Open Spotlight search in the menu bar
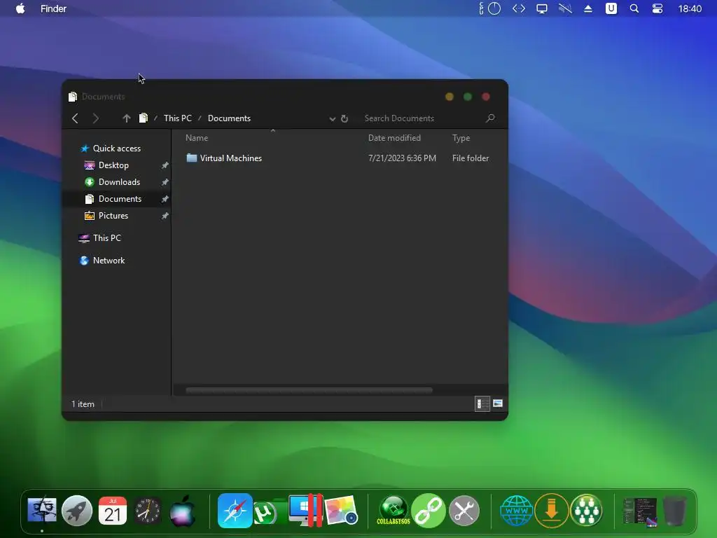The height and width of the screenshot is (538, 717). click(634, 8)
